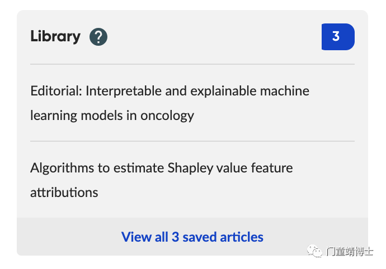Select the blue badge showing 3
The image size is (386, 269).
point(338,37)
